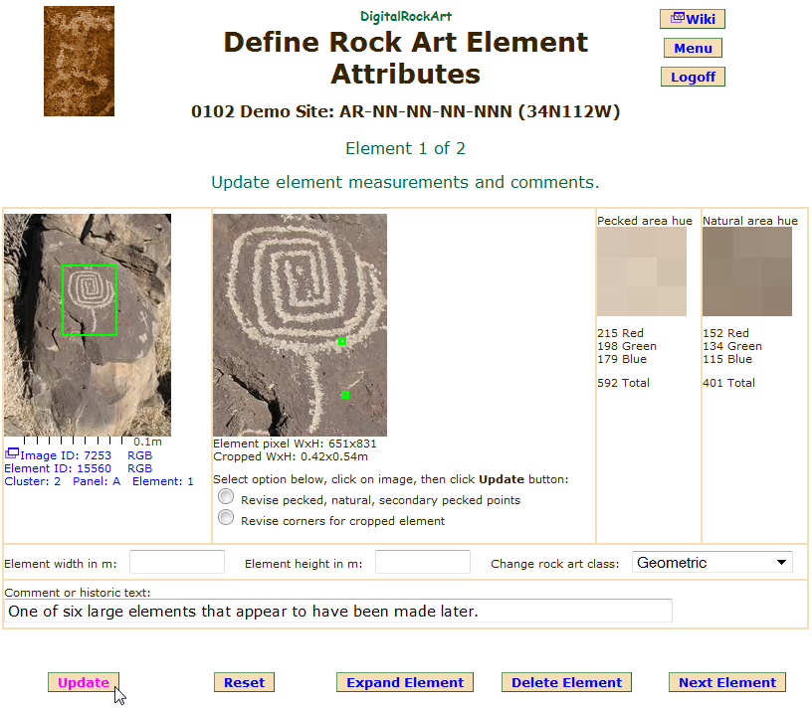Open the Menu button
The height and width of the screenshot is (710, 812).
click(x=693, y=48)
